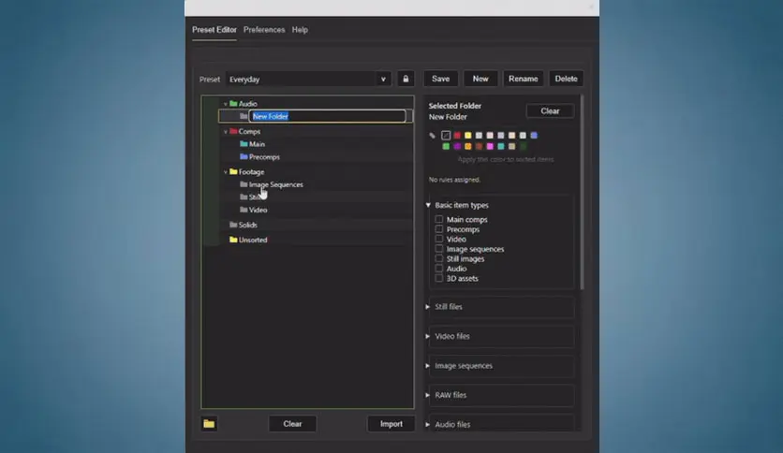Open the Everyday preset dropdown

(x=308, y=79)
